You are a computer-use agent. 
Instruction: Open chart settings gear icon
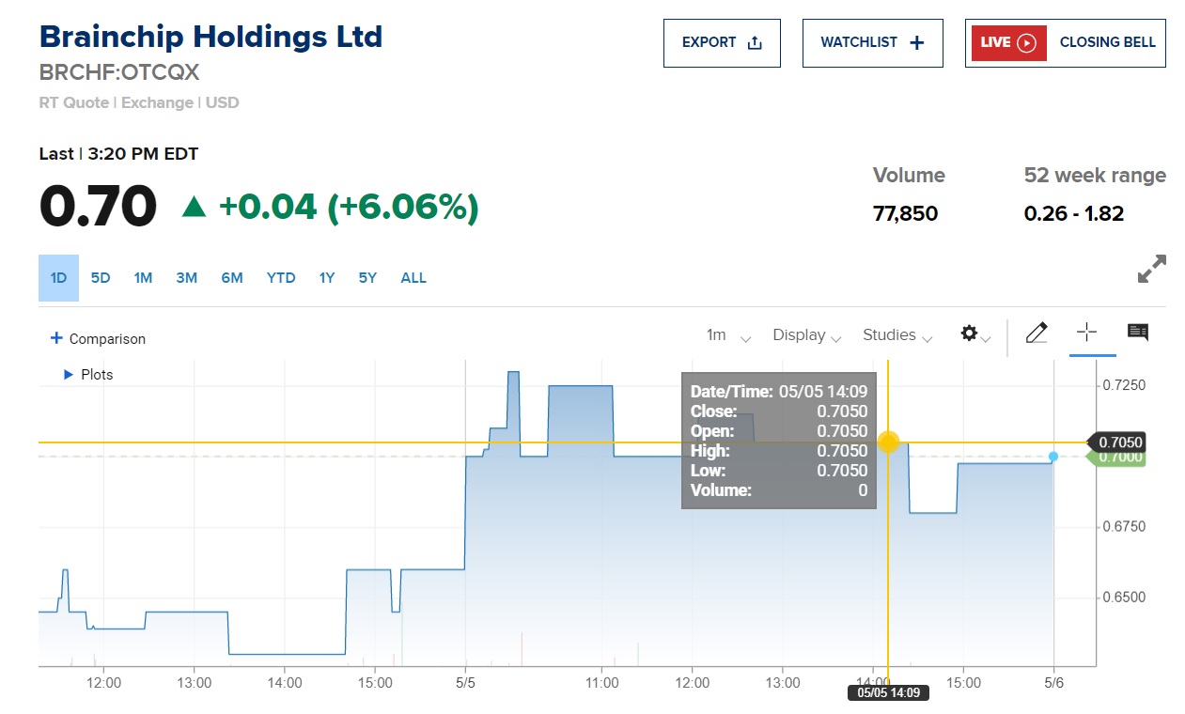pyautogui.click(x=969, y=334)
